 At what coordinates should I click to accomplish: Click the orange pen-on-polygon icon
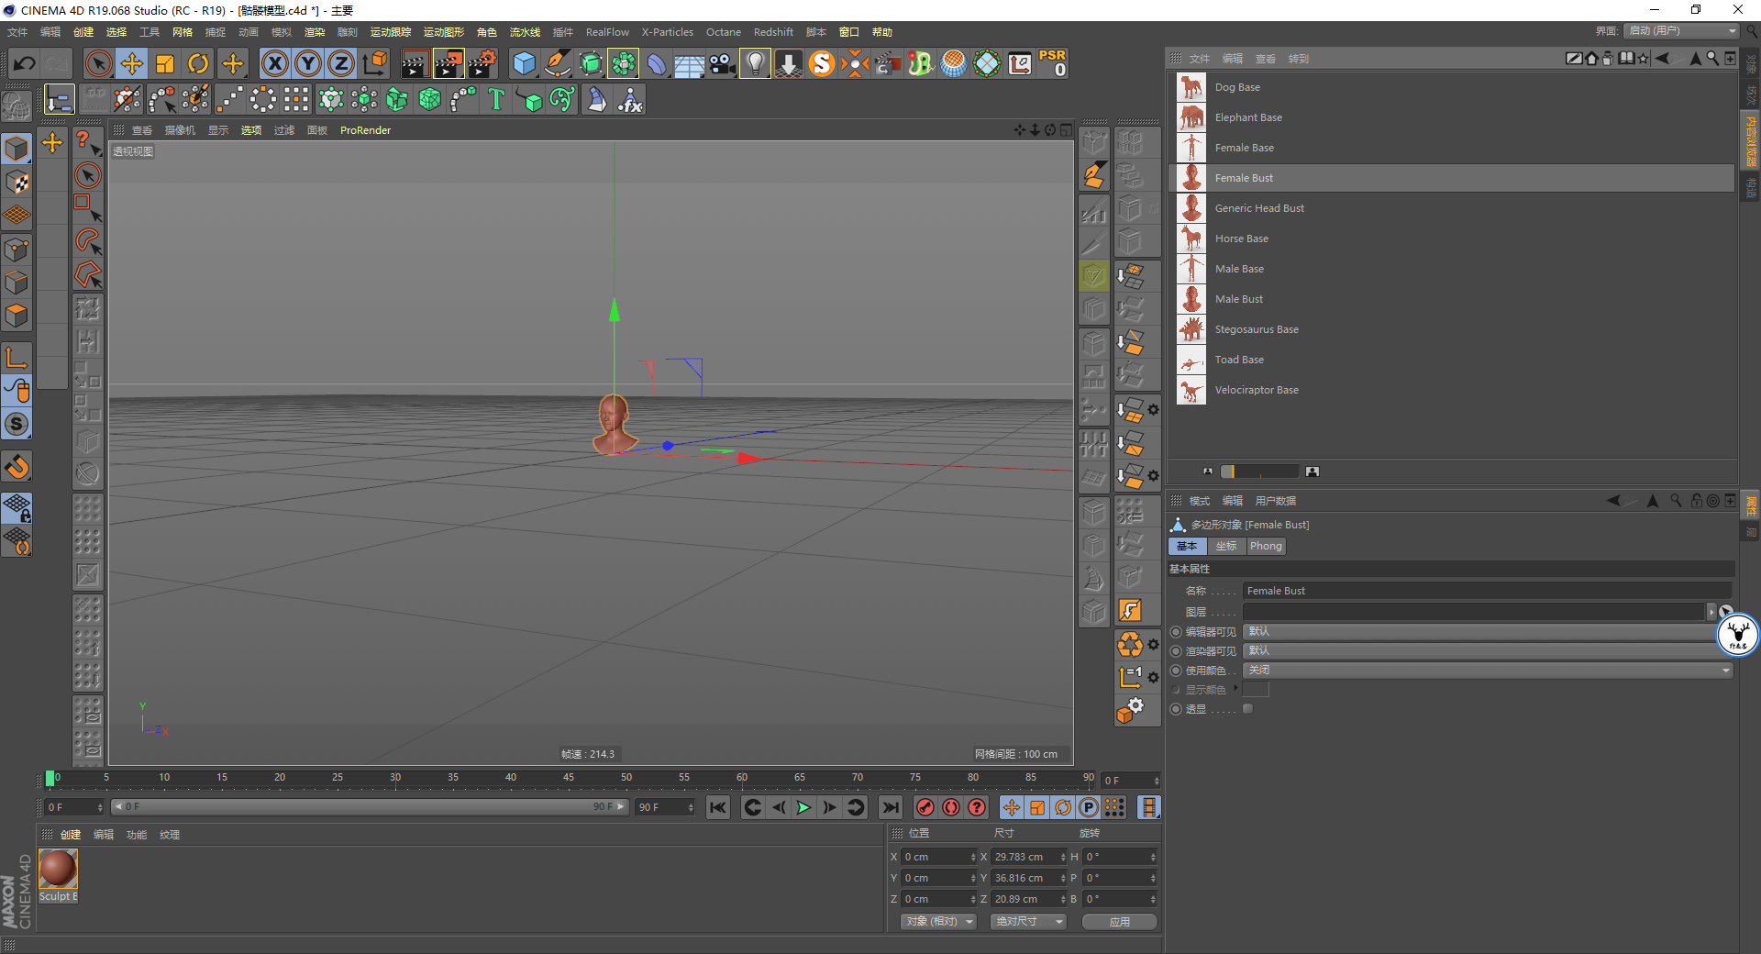pos(1094,174)
